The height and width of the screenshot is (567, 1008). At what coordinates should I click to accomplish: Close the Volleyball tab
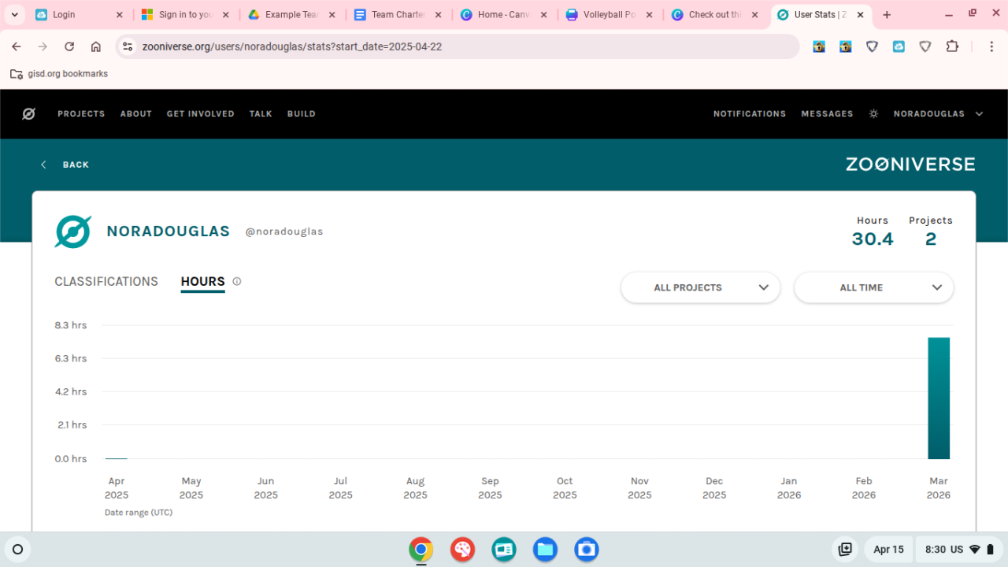(650, 15)
